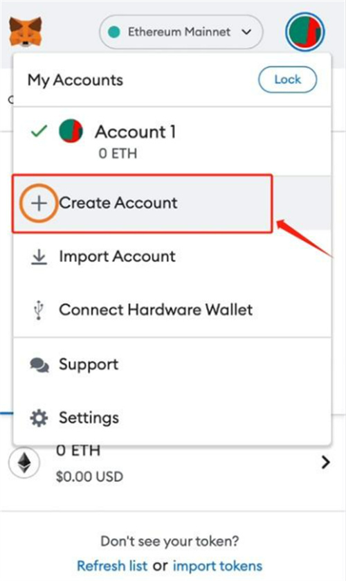Click the MetaMask fox logo
This screenshot has height=581, width=346.
click(x=25, y=32)
